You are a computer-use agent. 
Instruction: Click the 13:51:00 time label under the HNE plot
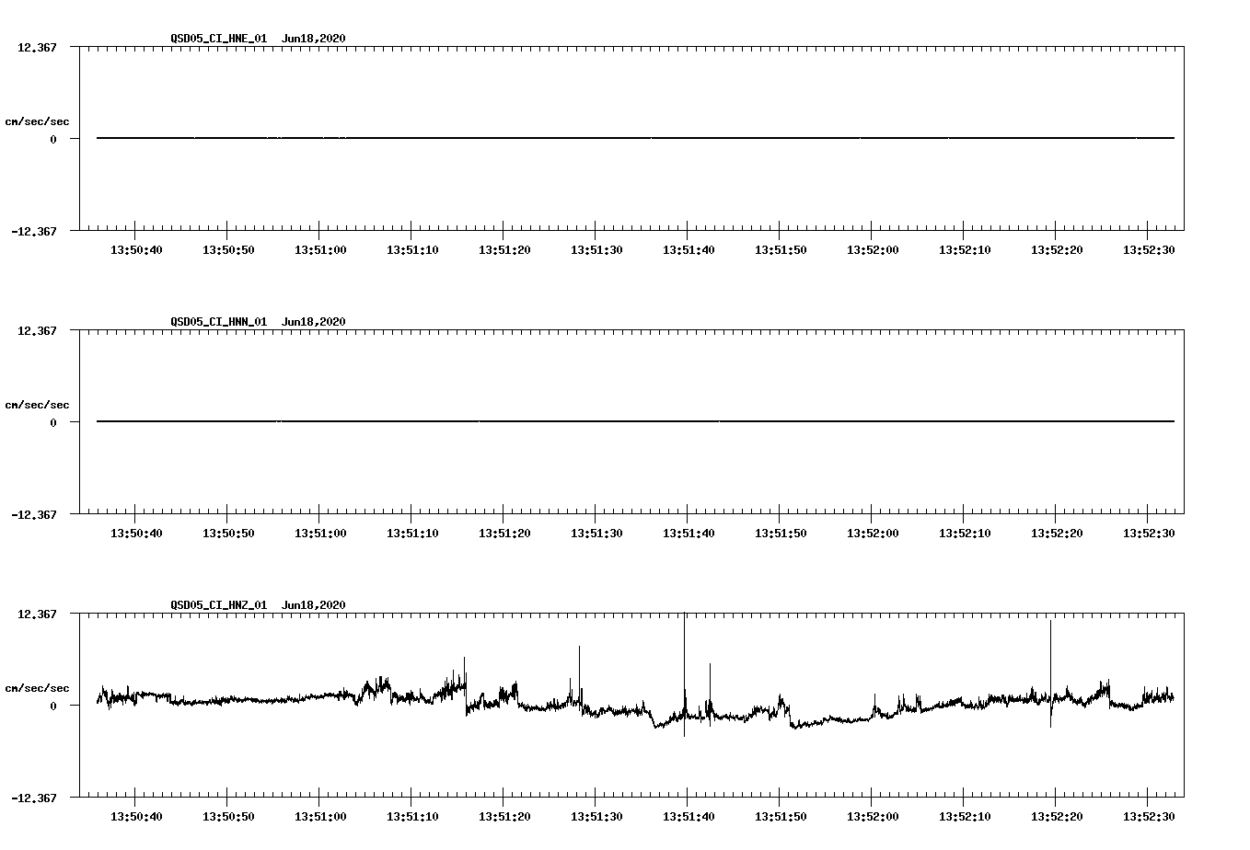point(320,250)
